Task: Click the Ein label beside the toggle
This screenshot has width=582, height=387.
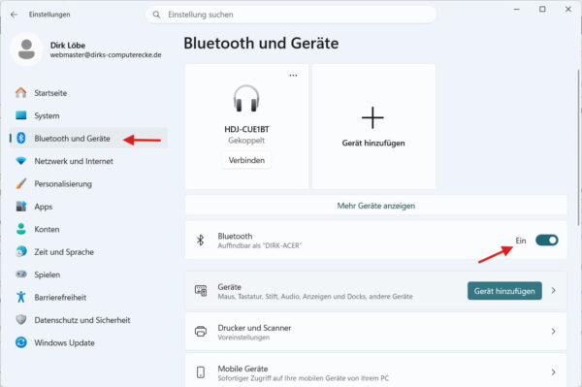Action: point(521,241)
